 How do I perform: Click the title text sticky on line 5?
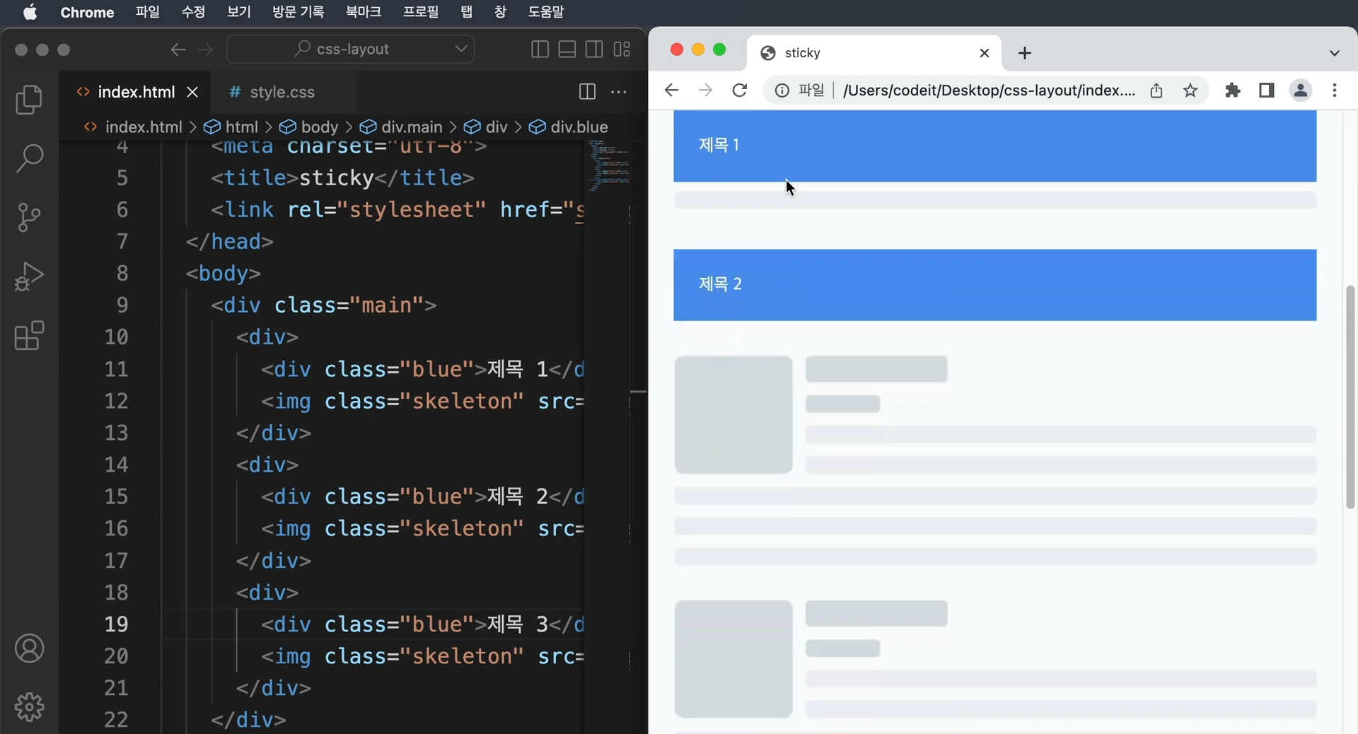point(336,178)
